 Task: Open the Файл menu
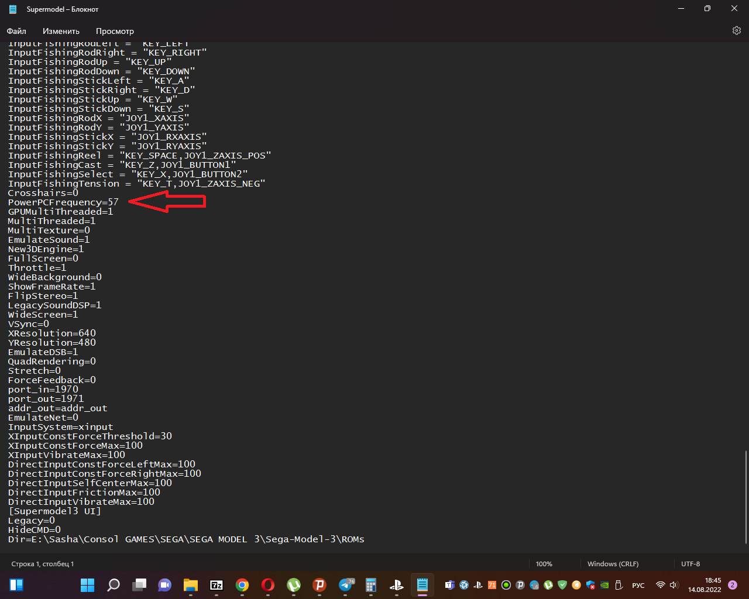tap(16, 31)
